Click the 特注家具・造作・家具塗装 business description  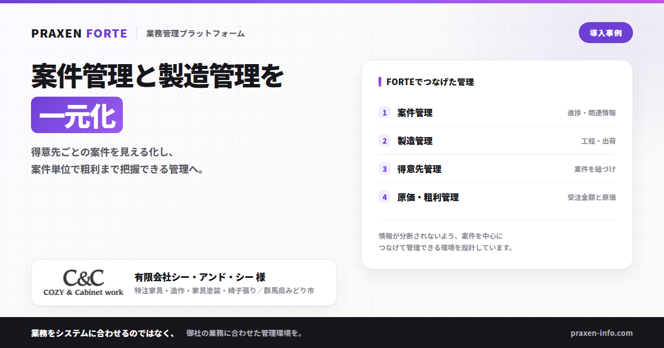pyautogui.click(x=224, y=291)
